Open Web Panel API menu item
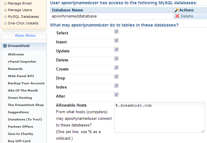The width and height of the screenshot is (207, 143). 21,76
